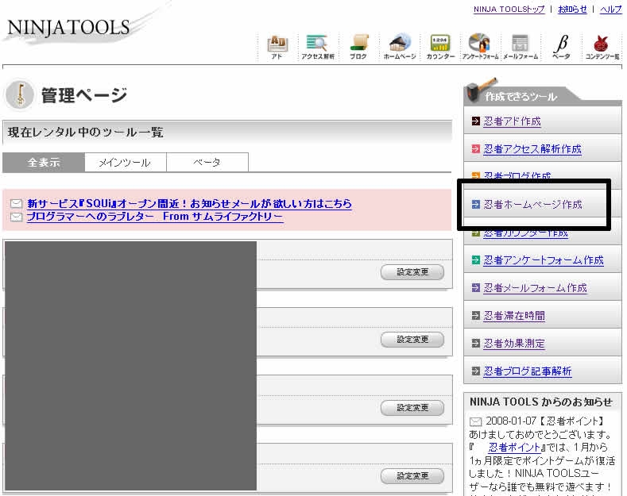Click the ブログ scroll icon

pyautogui.click(x=358, y=46)
